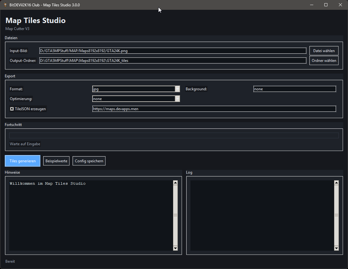Click the app icon in title bar
This screenshot has height=269, width=348.
5,5
